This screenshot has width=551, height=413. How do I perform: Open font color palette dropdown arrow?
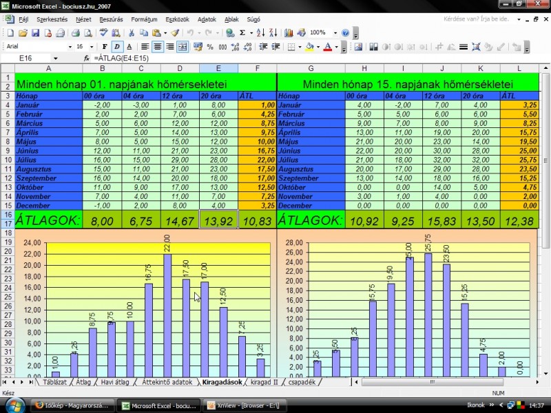coord(336,47)
